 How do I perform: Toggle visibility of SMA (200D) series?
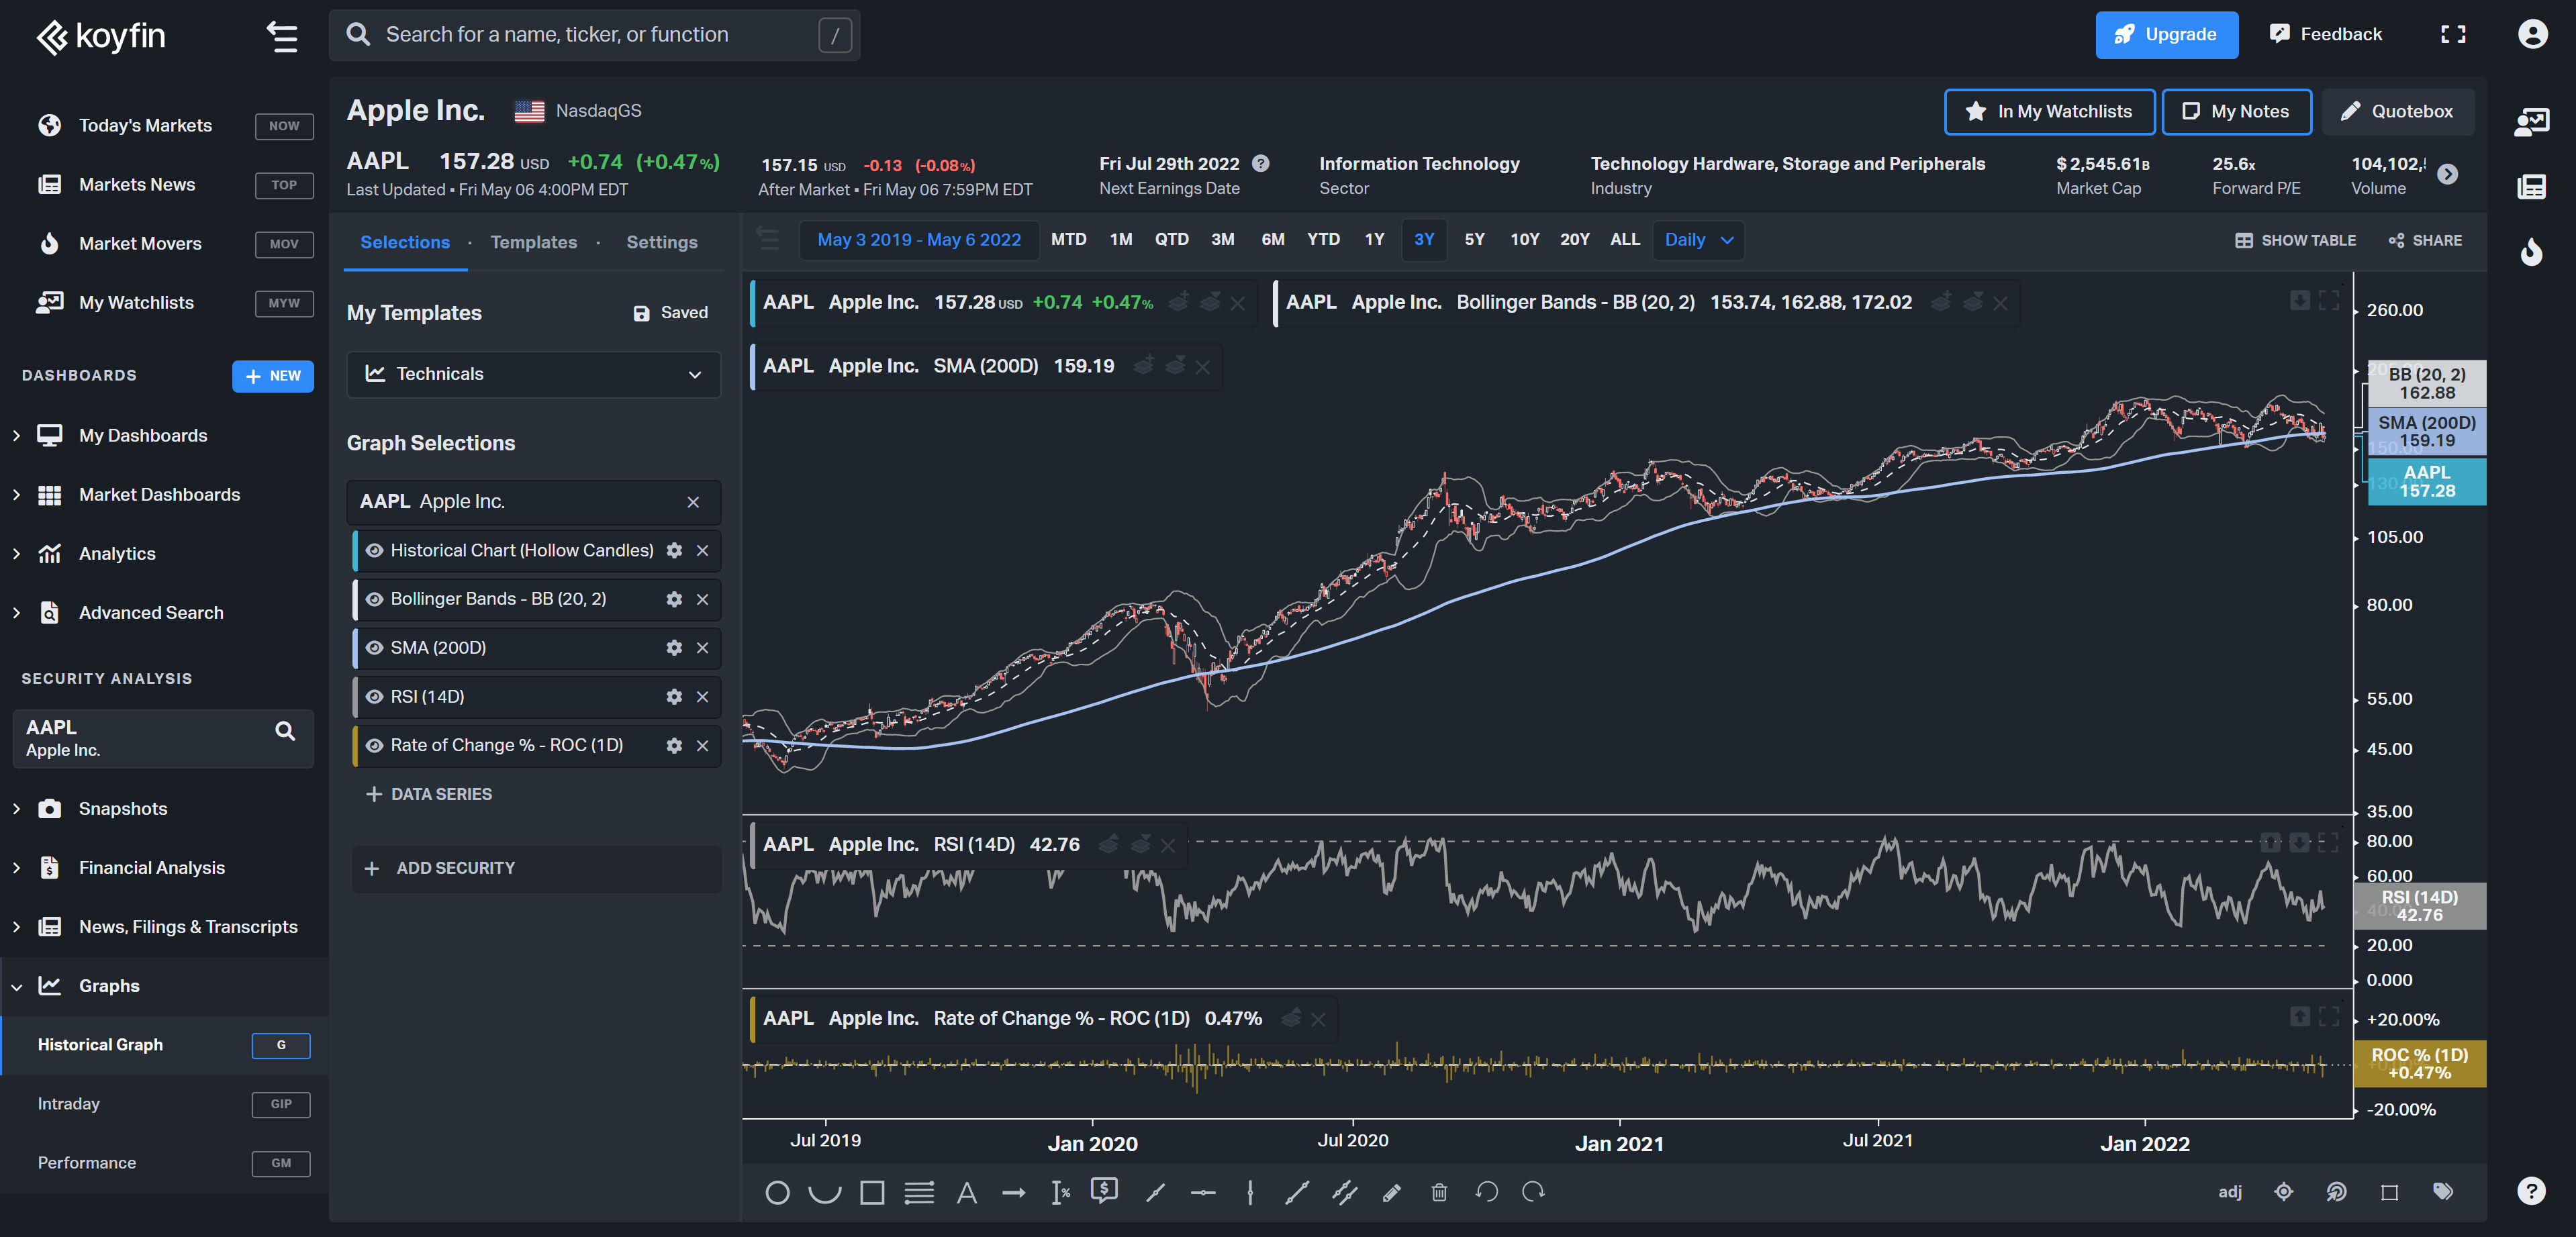375,648
